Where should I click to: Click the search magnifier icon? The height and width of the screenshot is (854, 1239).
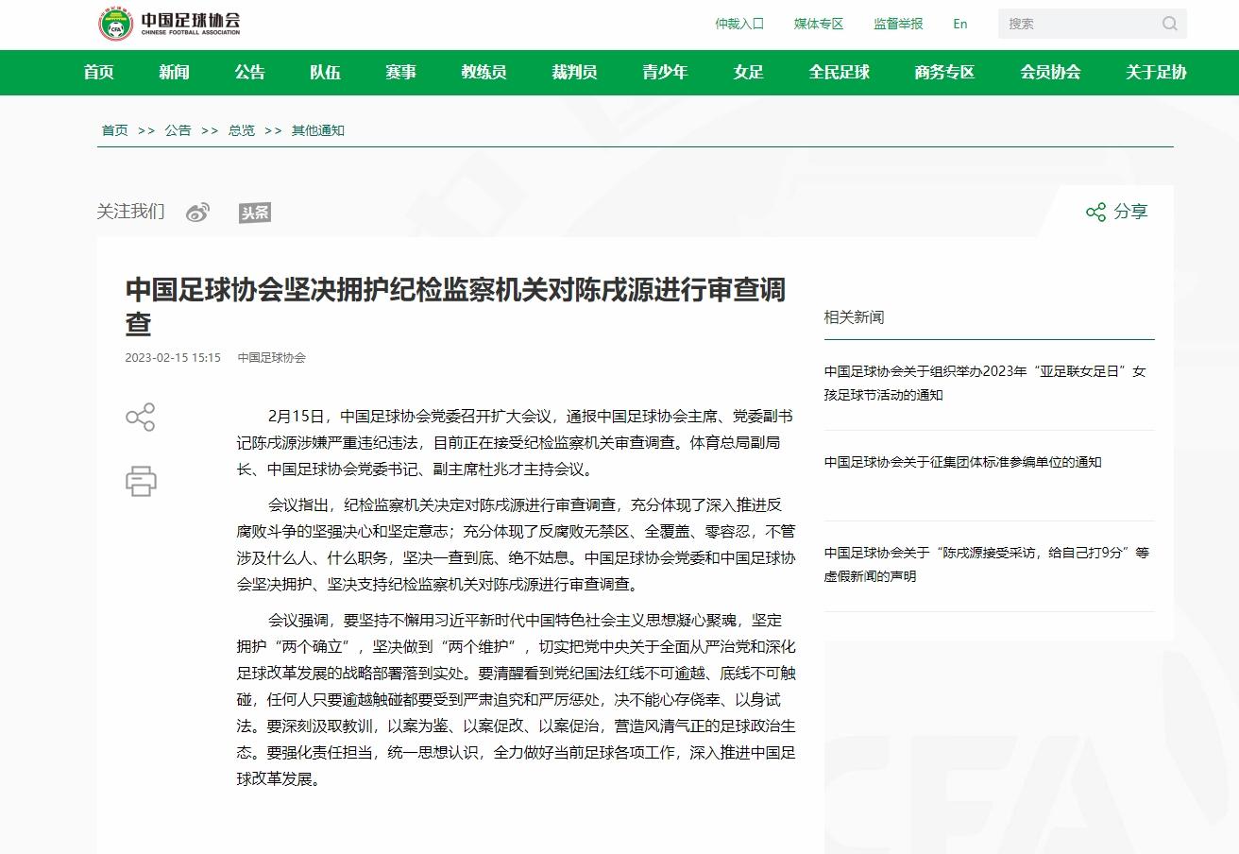[x=1169, y=24]
